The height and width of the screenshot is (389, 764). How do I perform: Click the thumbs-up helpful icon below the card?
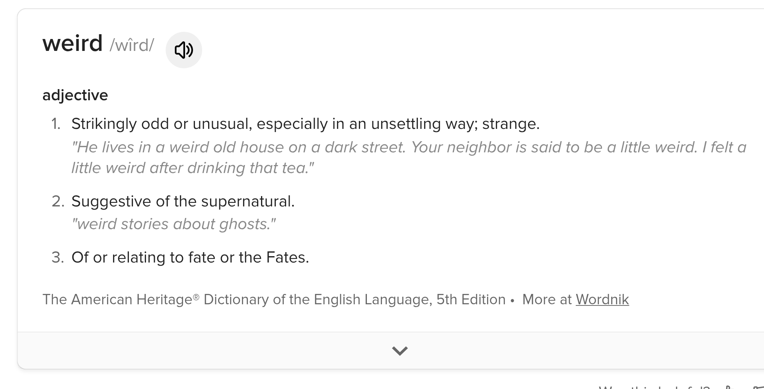tap(729, 387)
